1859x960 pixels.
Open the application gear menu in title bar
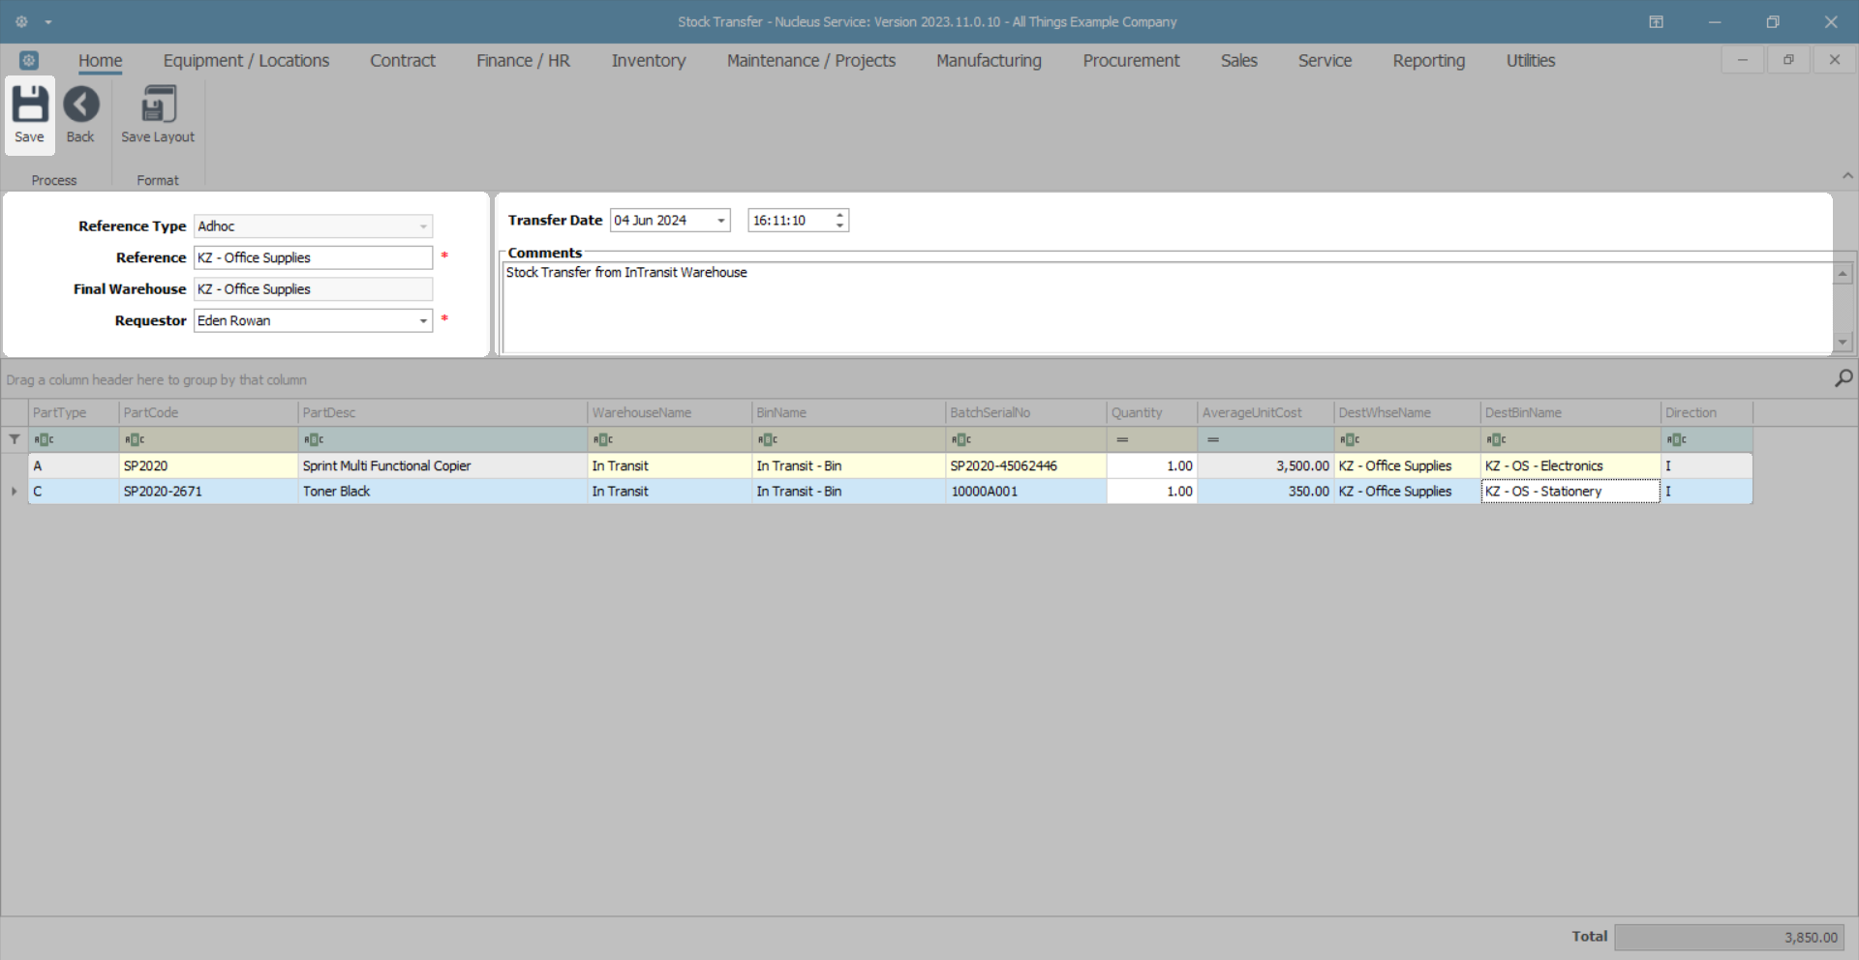coord(21,21)
